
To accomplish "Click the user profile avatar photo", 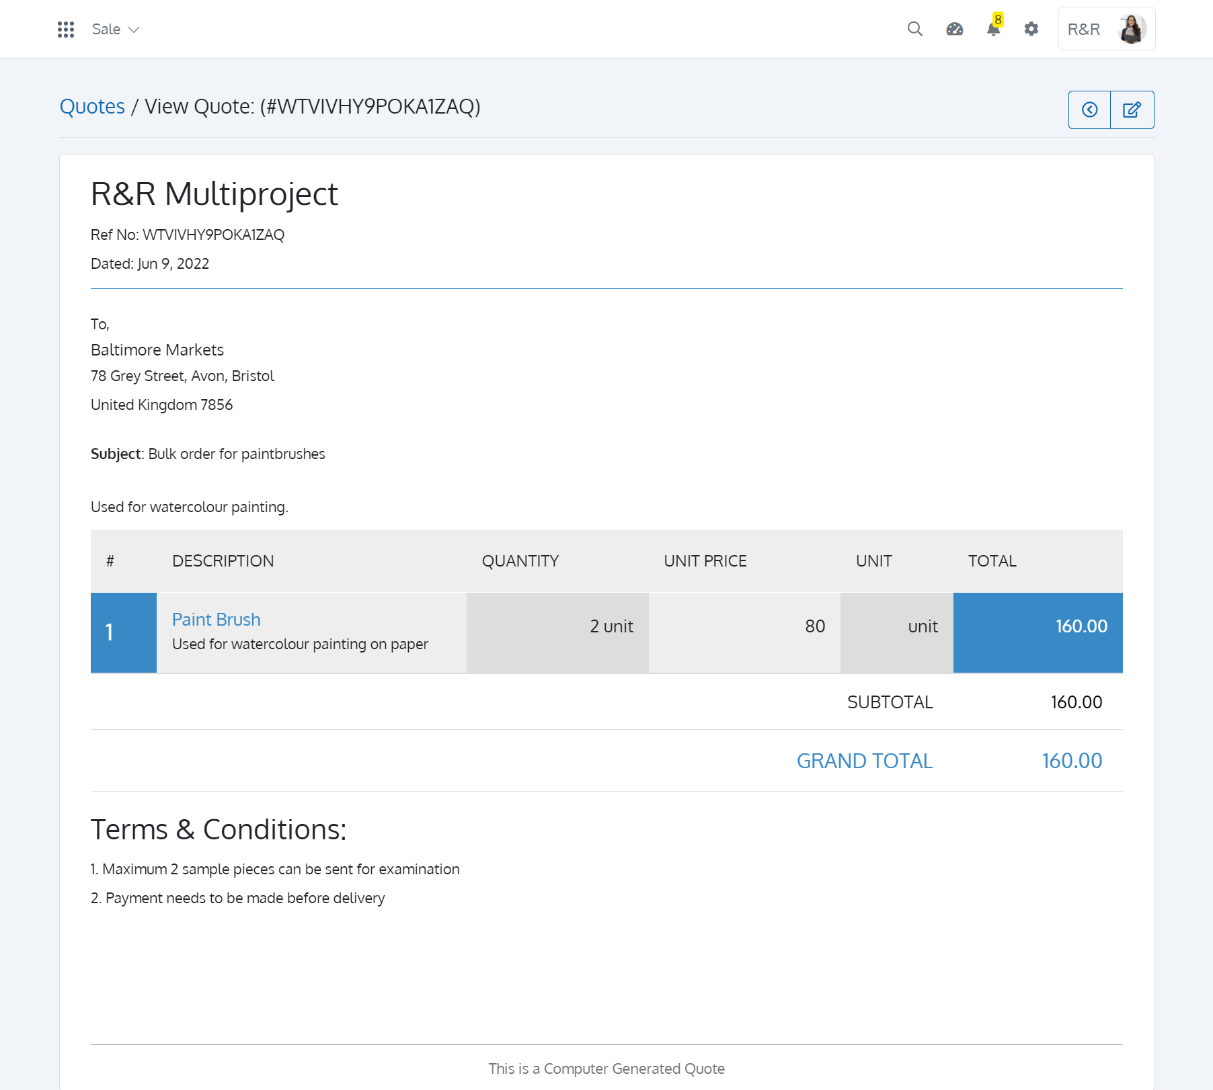I will click(1132, 29).
